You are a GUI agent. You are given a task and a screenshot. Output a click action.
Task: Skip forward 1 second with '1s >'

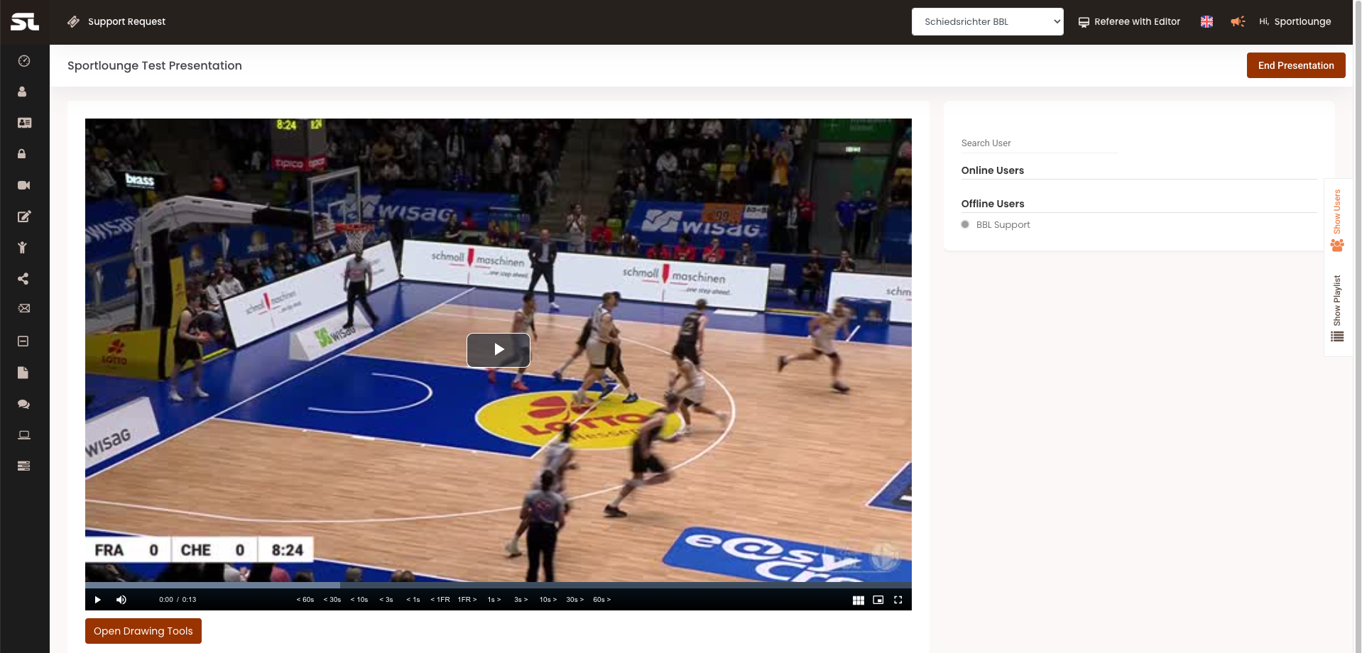494,600
